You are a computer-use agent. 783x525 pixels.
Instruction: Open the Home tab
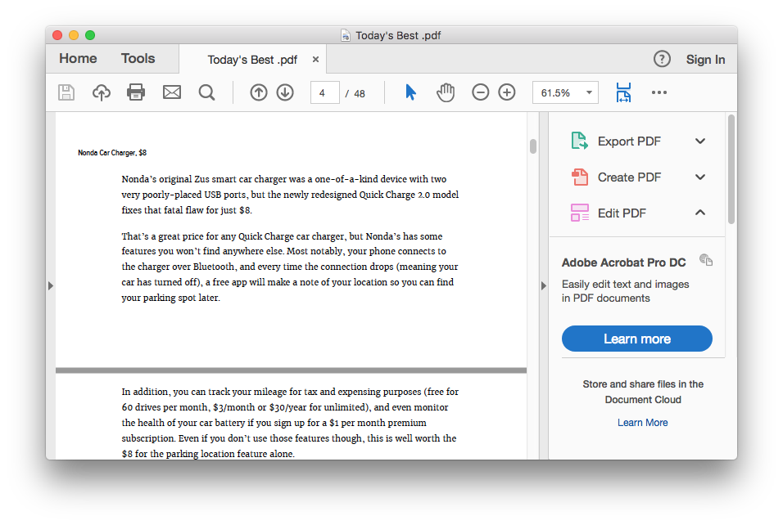[x=78, y=58]
